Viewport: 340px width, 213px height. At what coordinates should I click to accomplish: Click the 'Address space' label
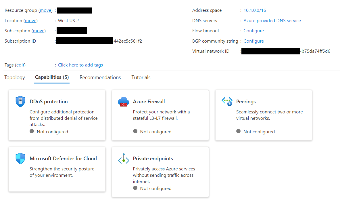(x=207, y=10)
